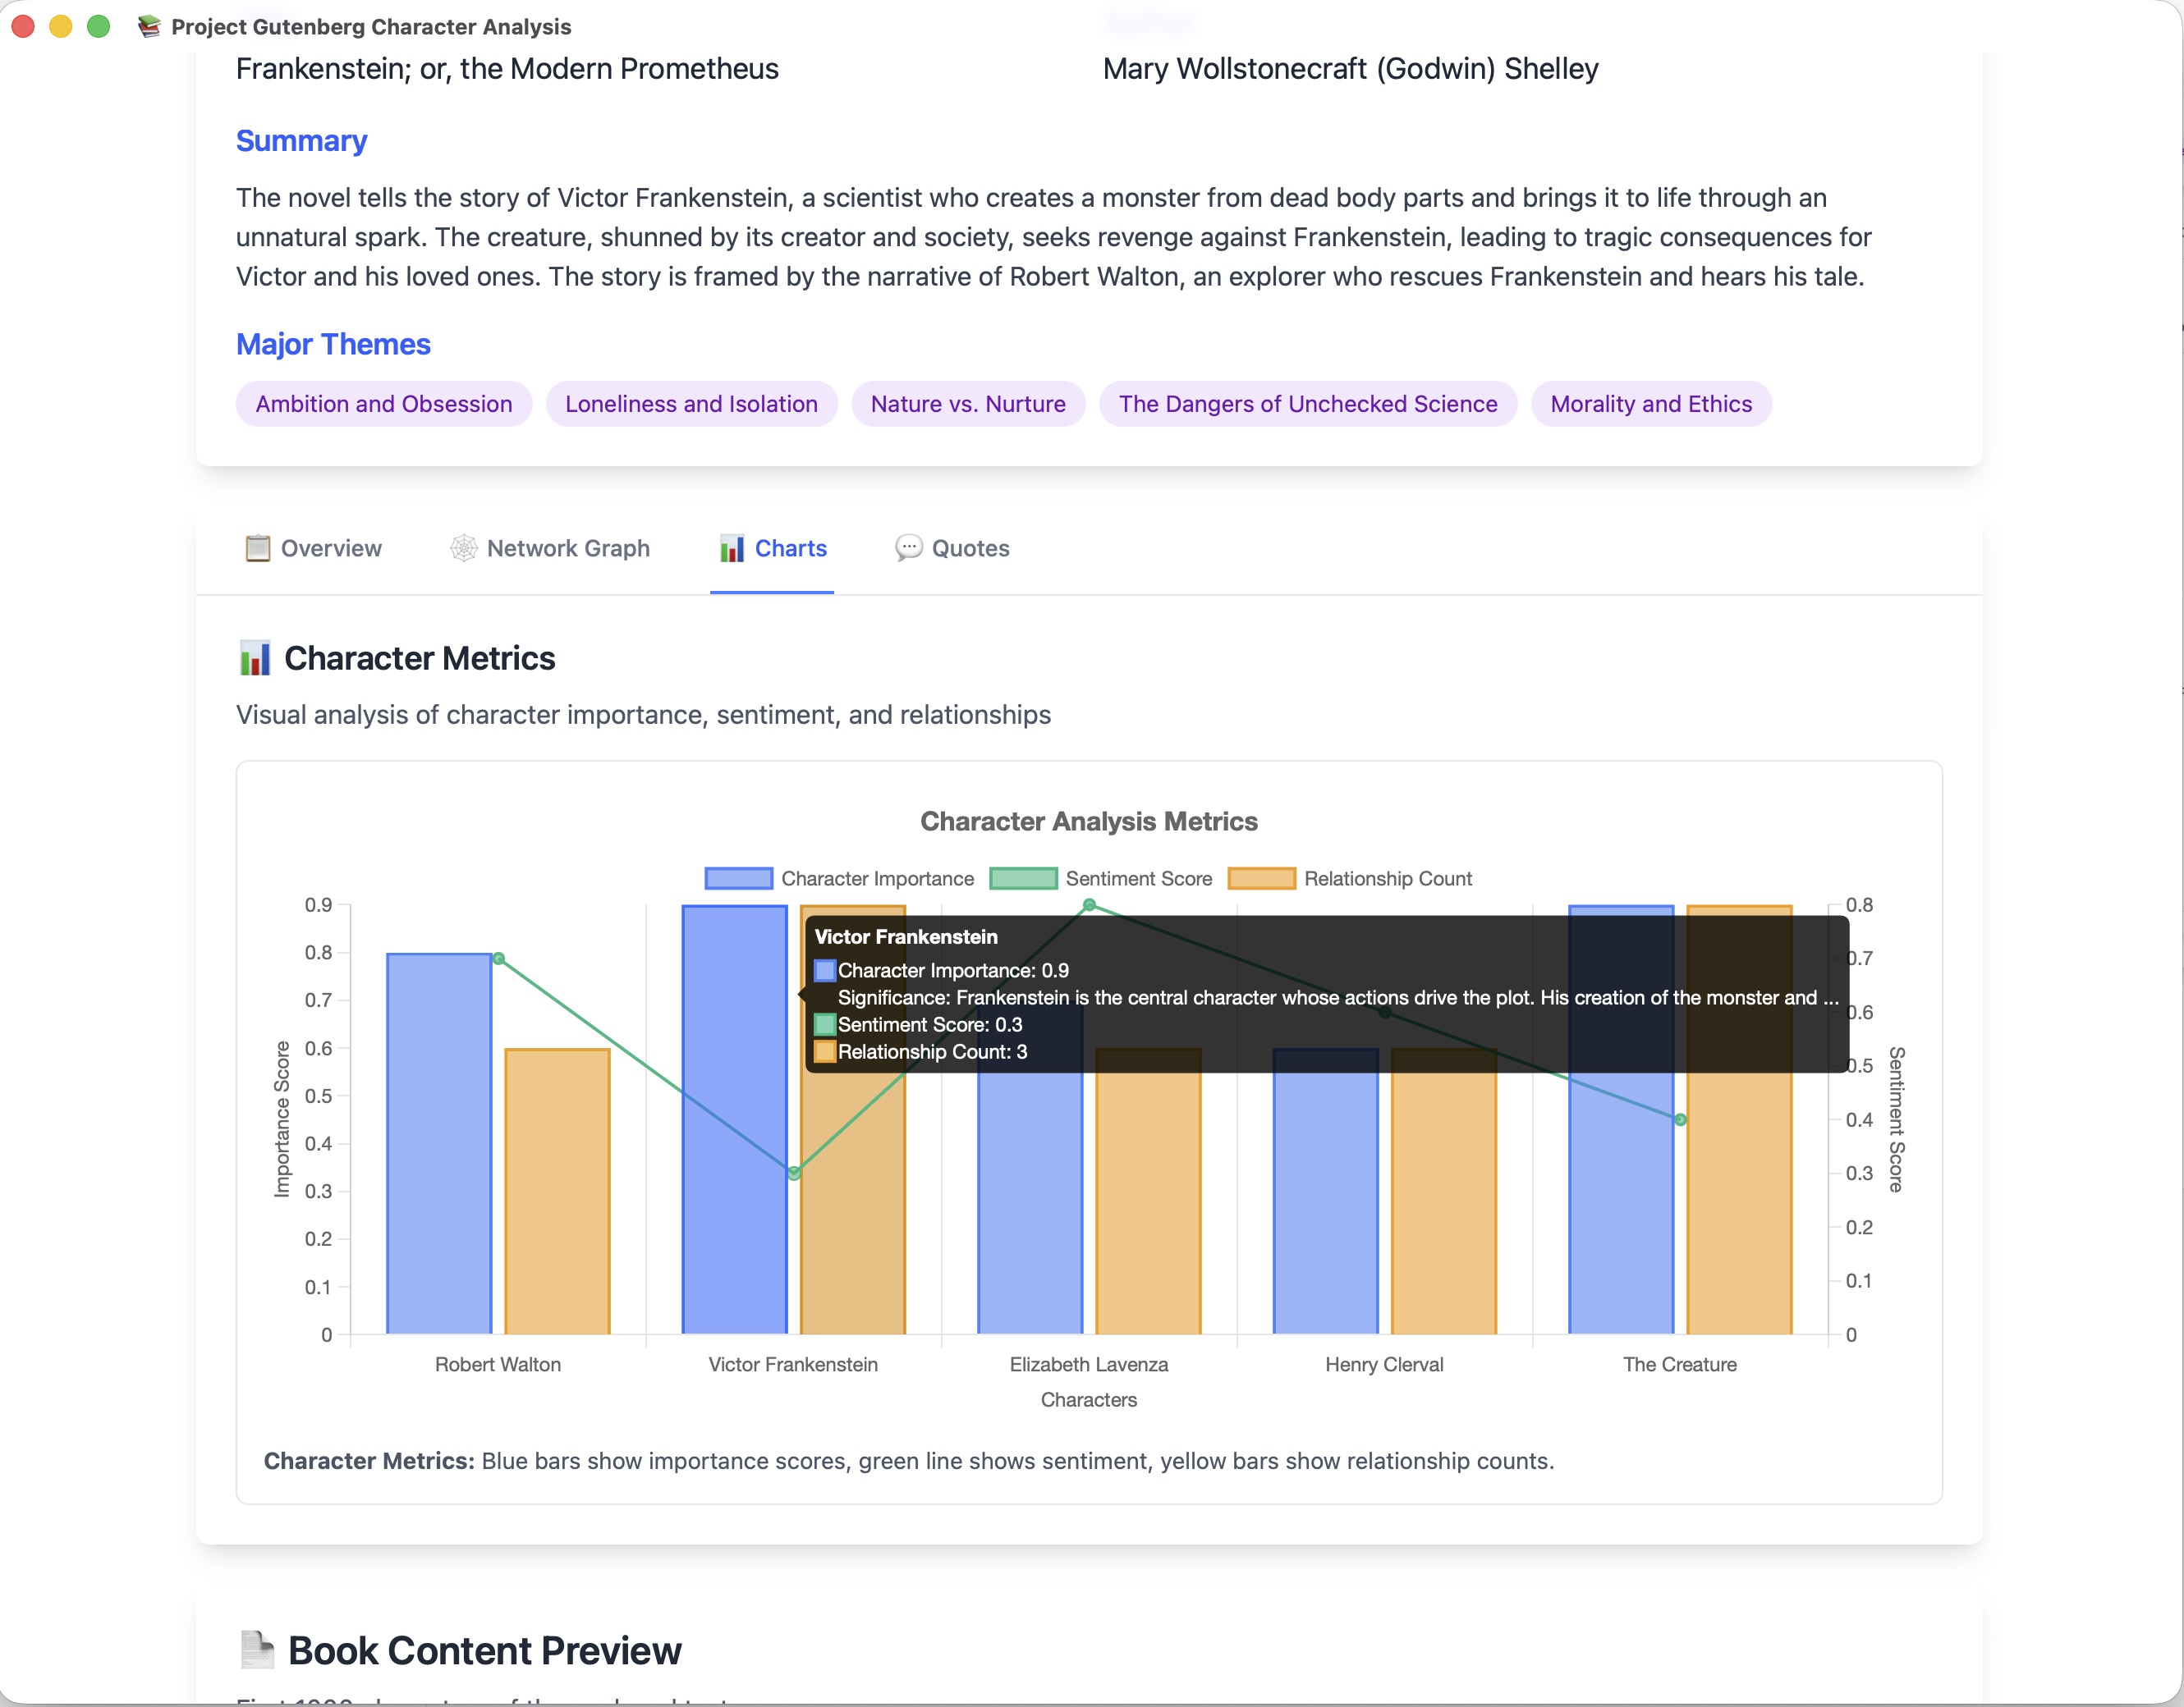2184x1707 pixels.
Task: Click the chart icon next to Character Metrics heading
Action: pyautogui.click(x=255, y=659)
